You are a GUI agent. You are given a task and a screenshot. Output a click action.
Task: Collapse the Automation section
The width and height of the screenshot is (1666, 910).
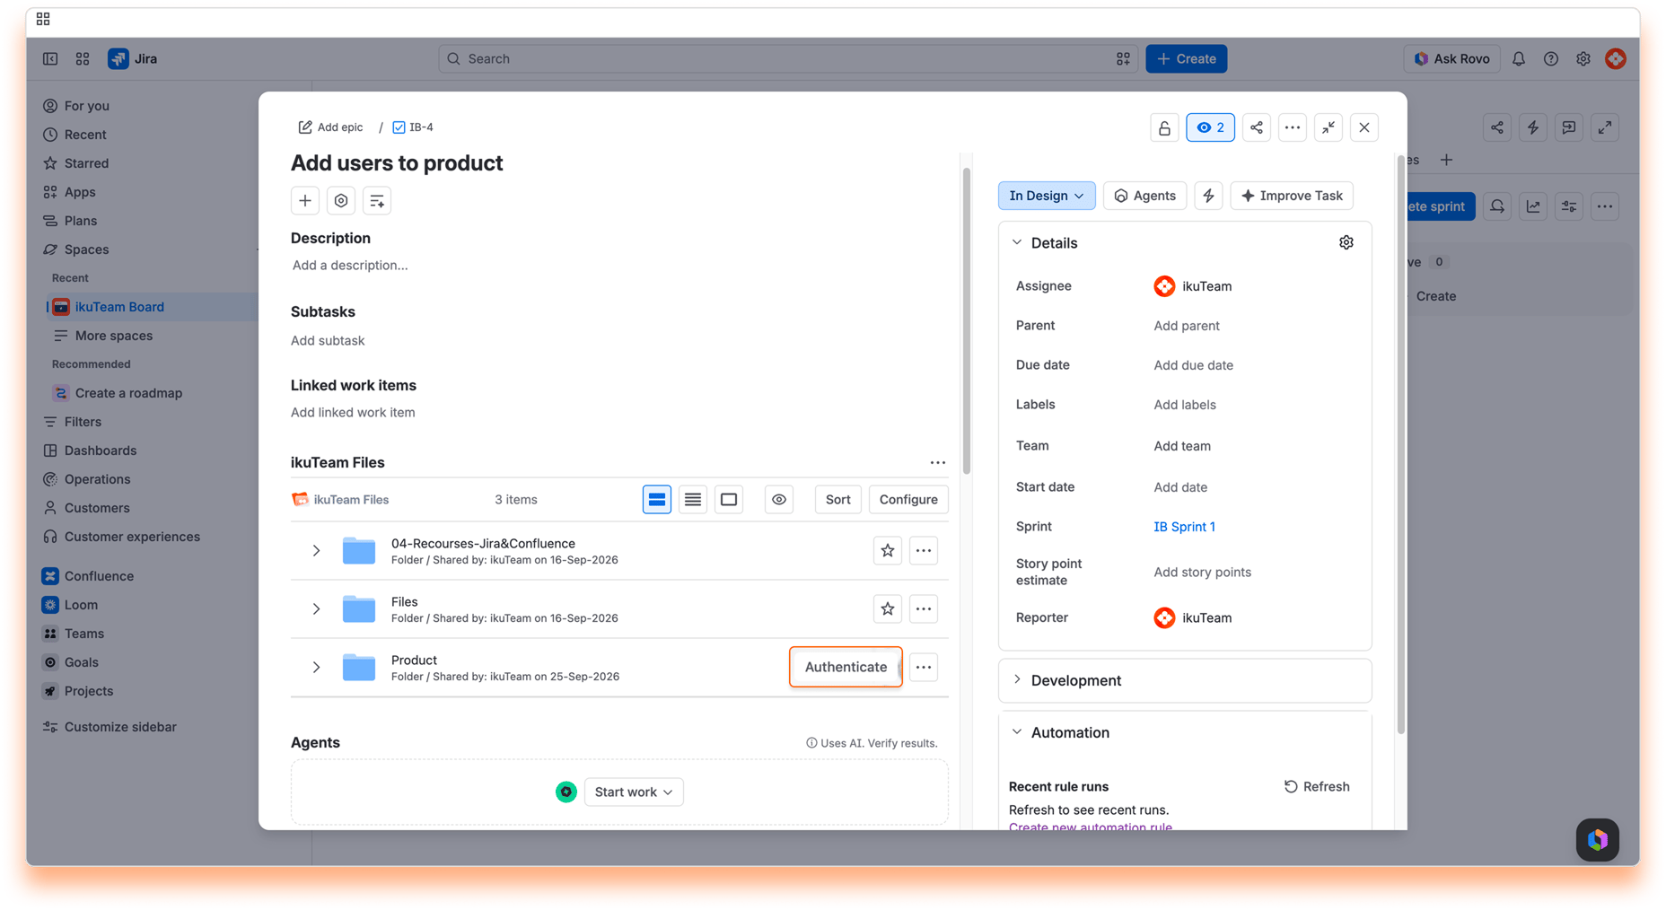tap(1017, 732)
